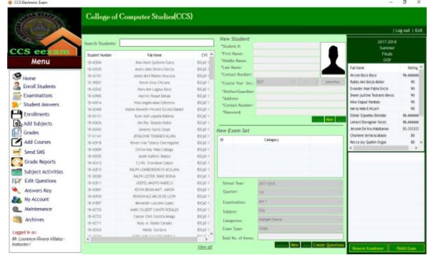Click New button in New Exam Set
Viewport: 433px width, 257px height.
(x=295, y=245)
